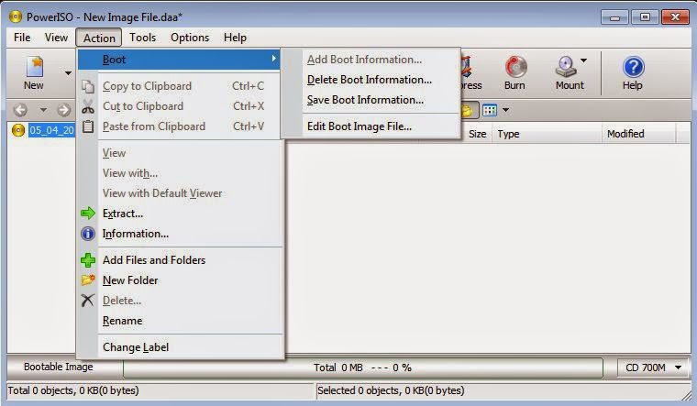Maximize the PowerISO window
Image resolution: width=697 pixels, height=406 pixels.
(x=645, y=17)
